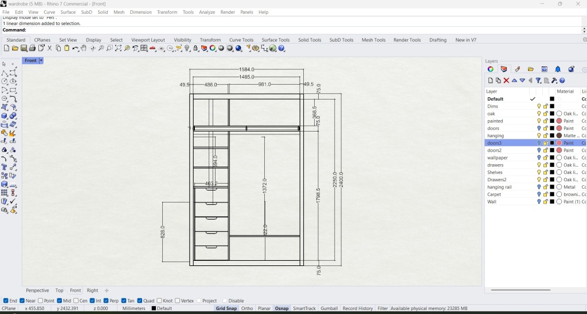Screen dimensions: 587x314
Task: Click the hanging layer material color swatch
Action: click(559, 136)
